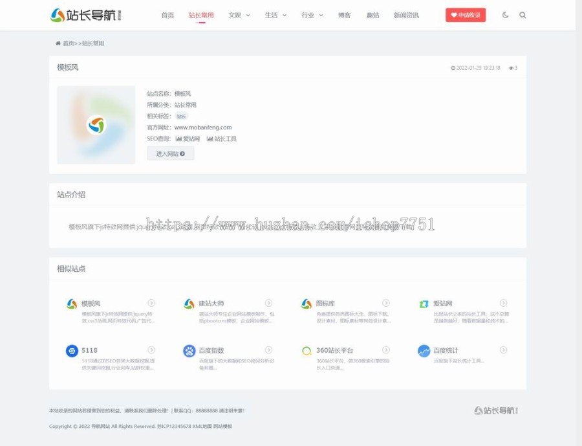Click arrow icon on 5118 card
582x446 pixels.
(x=151, y=350)
